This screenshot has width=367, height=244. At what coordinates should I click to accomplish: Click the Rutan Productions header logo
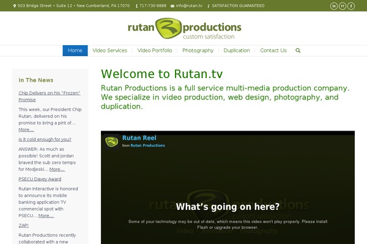(185, 29)
